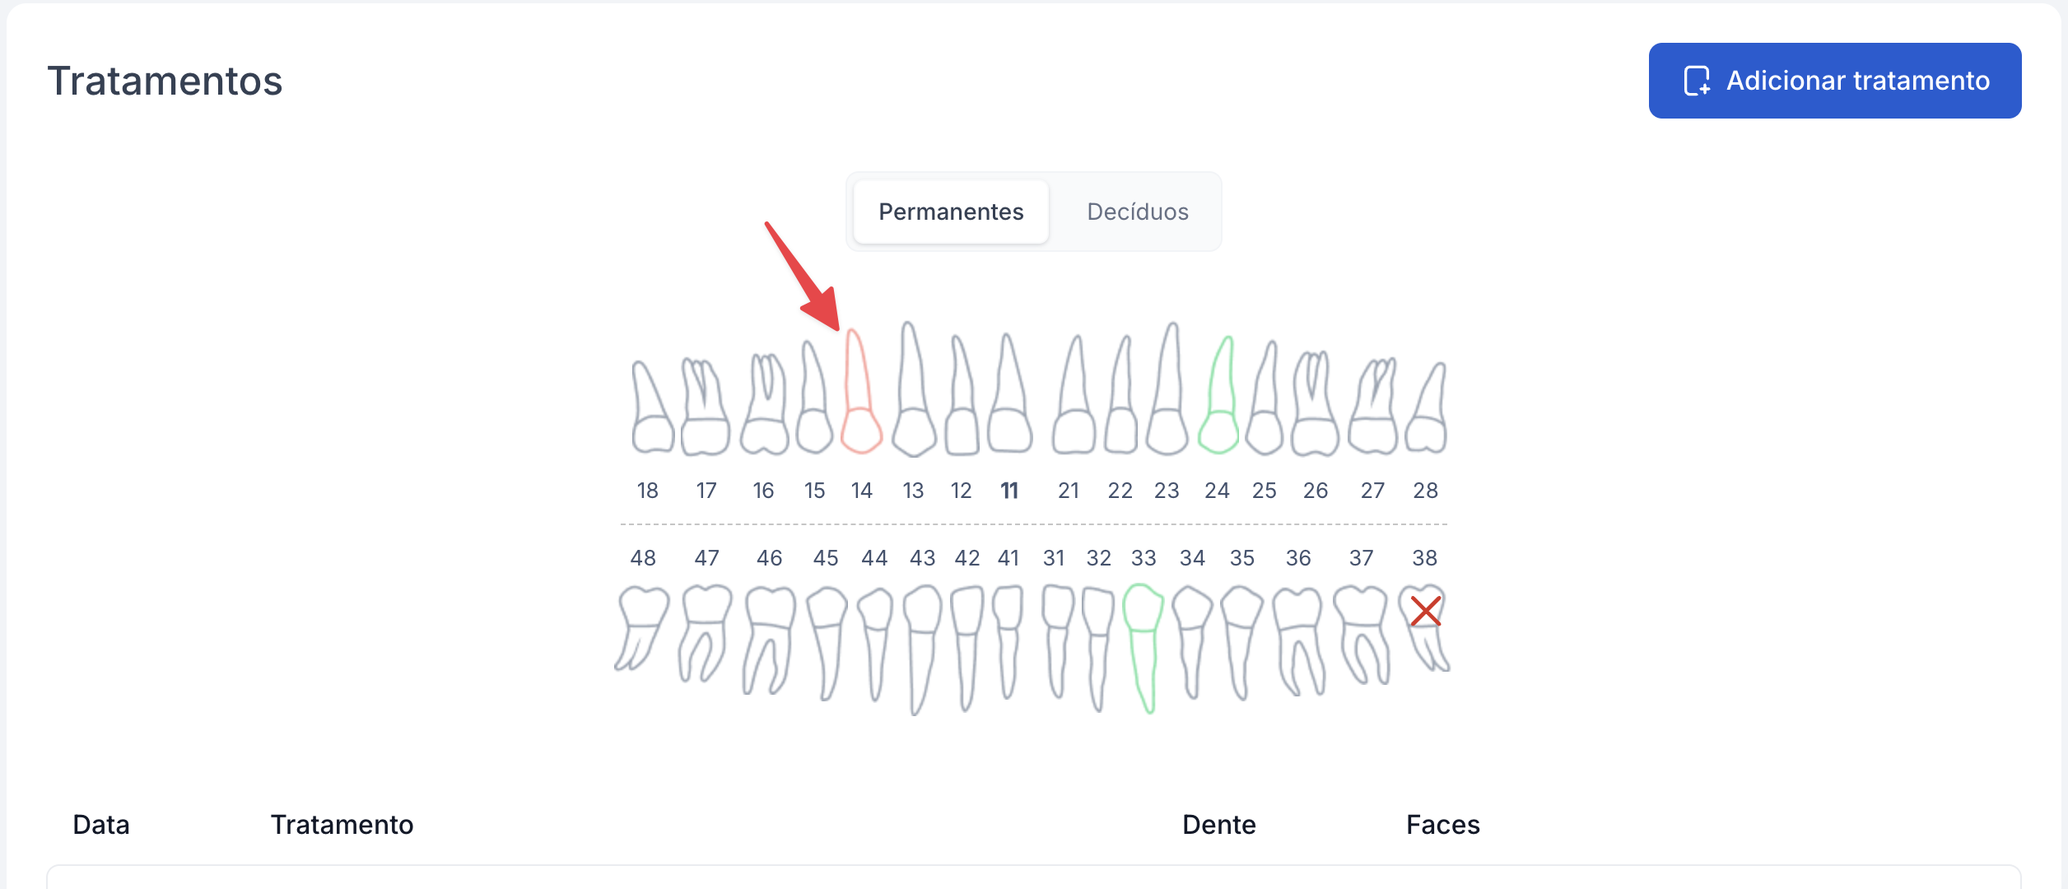Select the Permanentes tab

click(x=951, y=212)
